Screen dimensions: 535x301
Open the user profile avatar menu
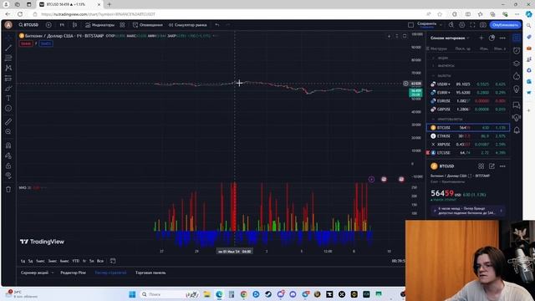[8, 25]
